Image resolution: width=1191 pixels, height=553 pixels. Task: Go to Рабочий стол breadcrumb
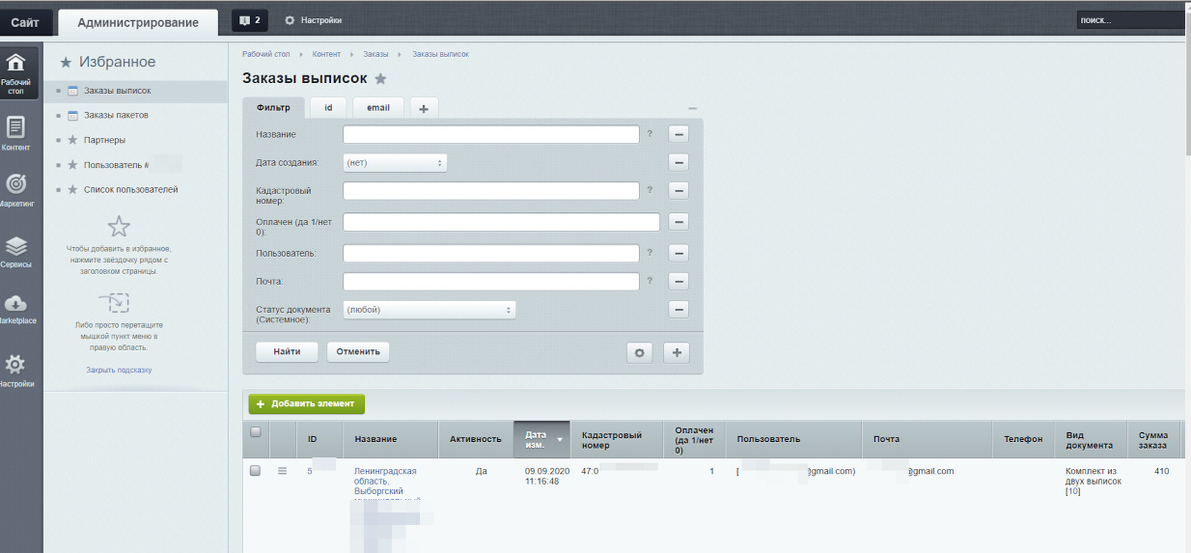(x=265, y=54)
